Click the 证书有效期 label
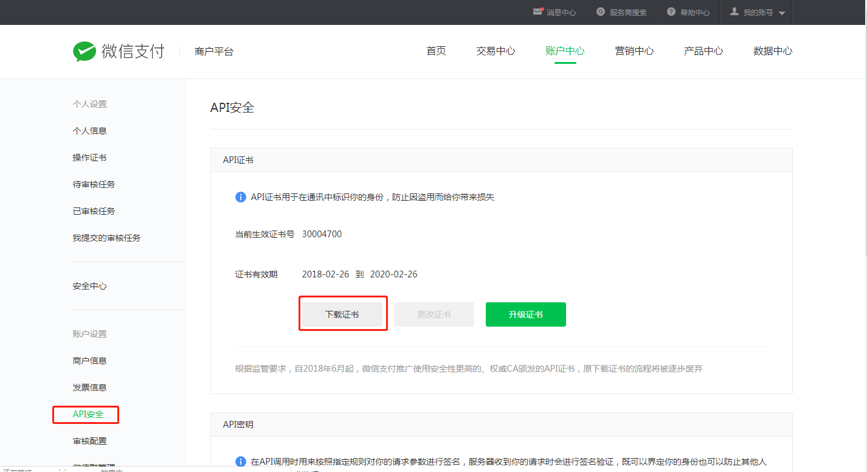This screenshot has height=472, width=867. point(256,274)
